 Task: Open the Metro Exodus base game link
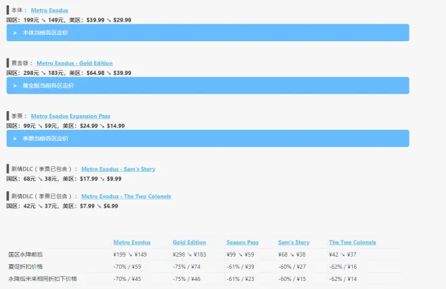[49, 10]
